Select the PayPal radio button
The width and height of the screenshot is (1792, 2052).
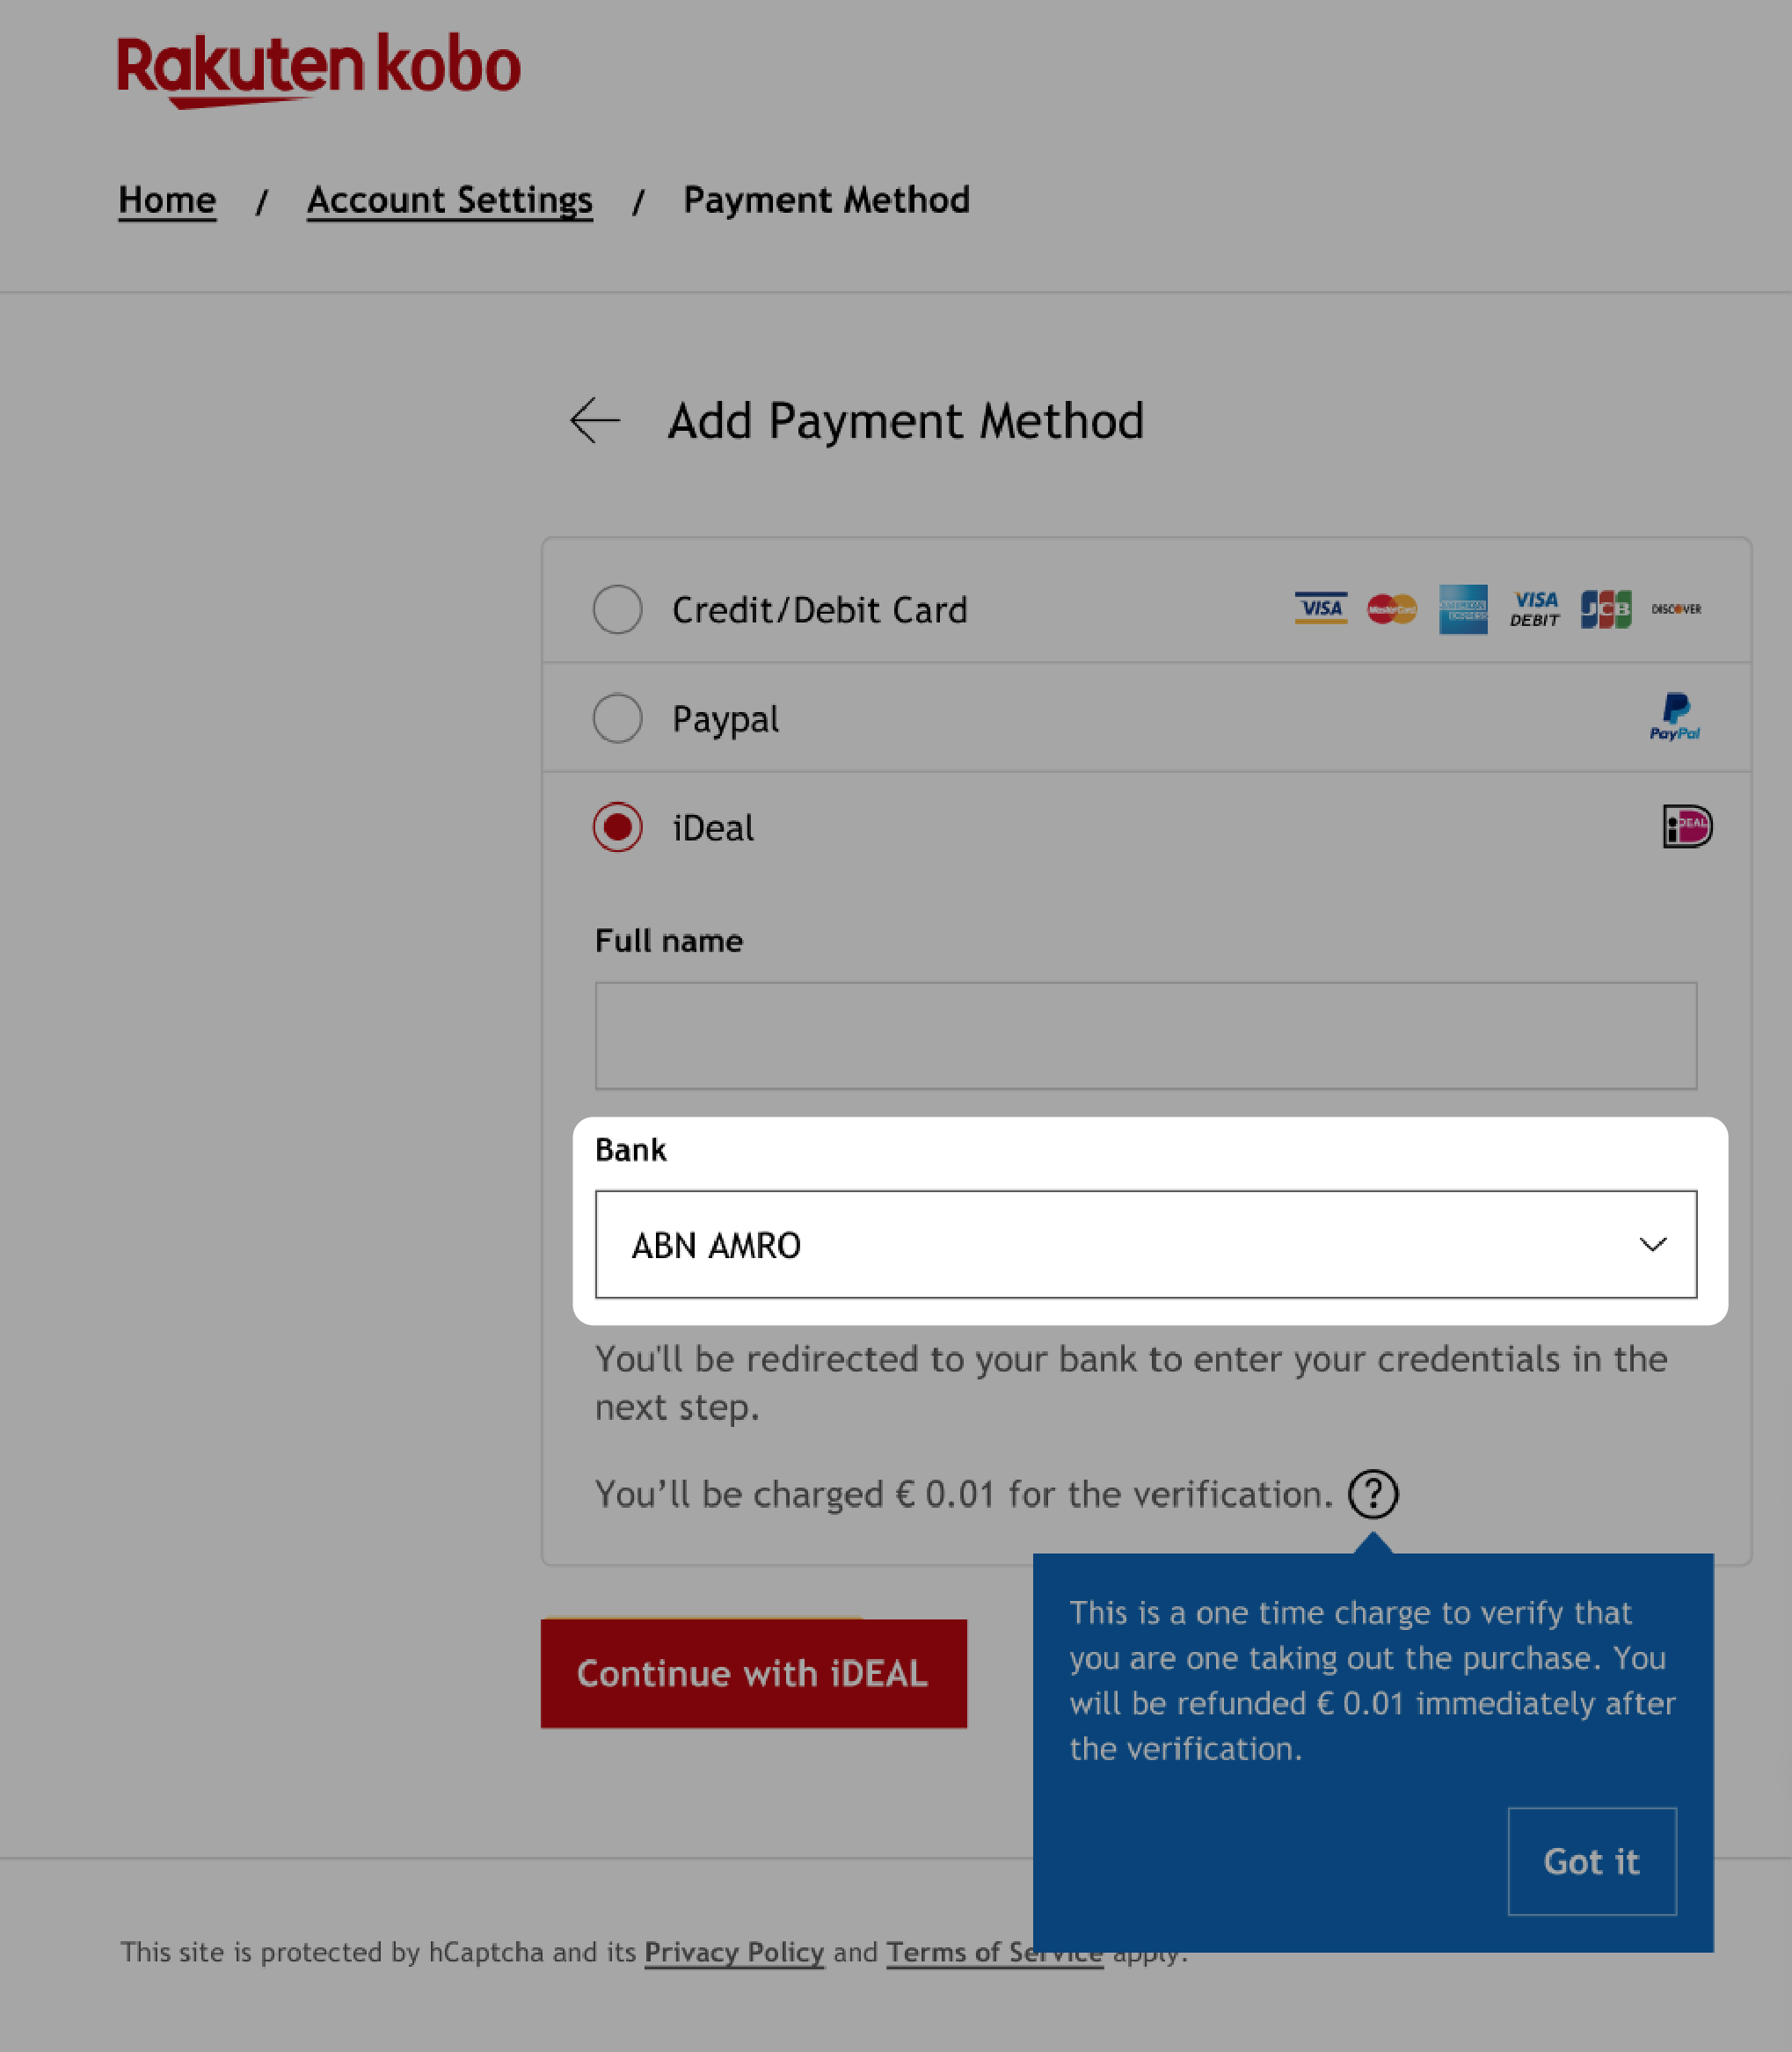[x=617, y=717]
